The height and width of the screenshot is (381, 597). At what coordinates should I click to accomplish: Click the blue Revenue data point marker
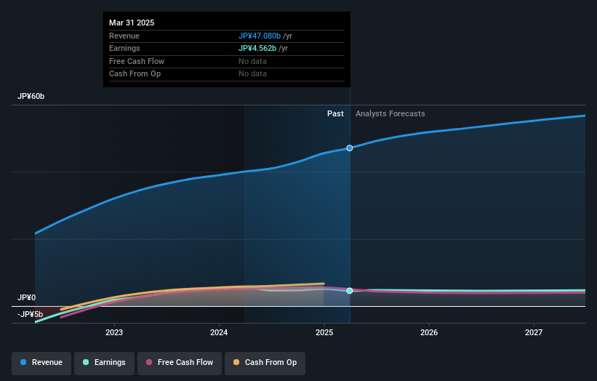(350, 148)
